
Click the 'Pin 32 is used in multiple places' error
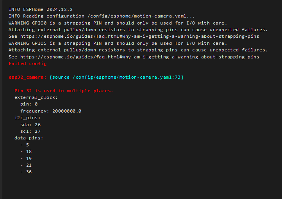pos(64,91)
